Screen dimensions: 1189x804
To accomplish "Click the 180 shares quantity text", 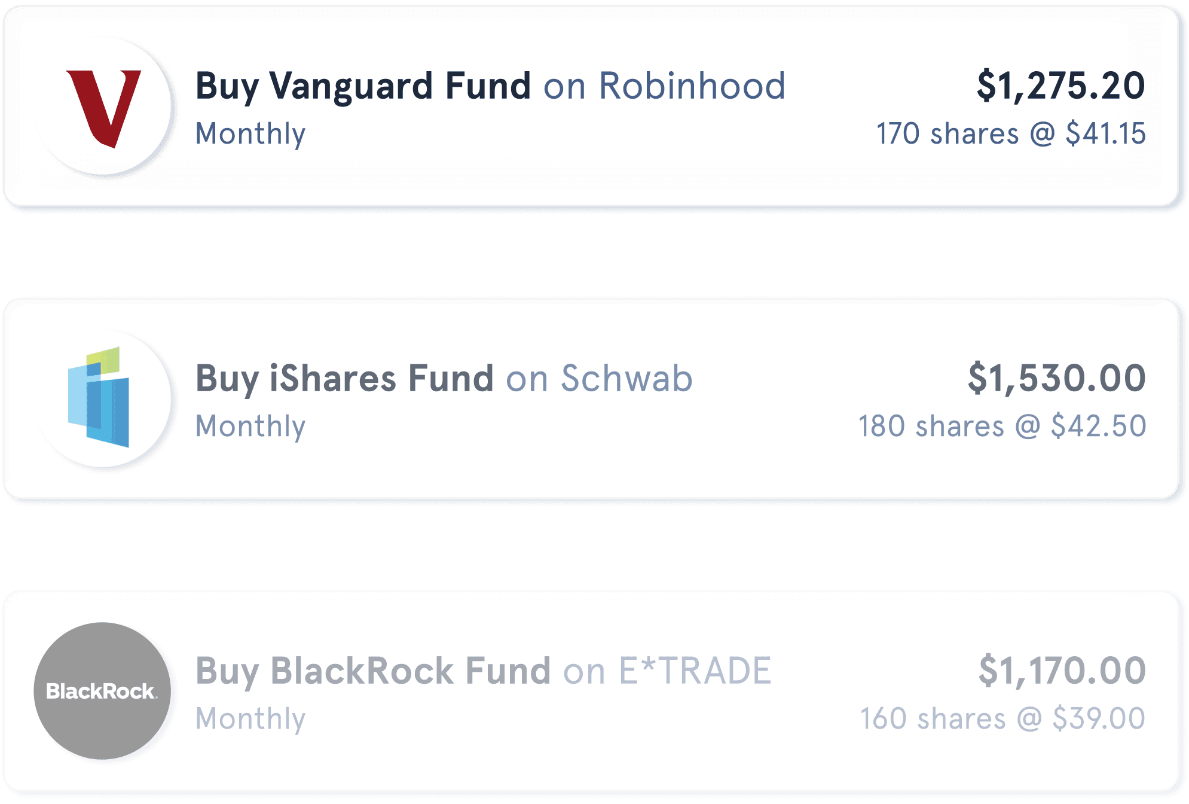I will click(x=931, y=426).
